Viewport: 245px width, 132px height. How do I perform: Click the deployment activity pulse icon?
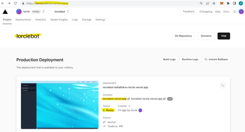(x=223, y=85)
